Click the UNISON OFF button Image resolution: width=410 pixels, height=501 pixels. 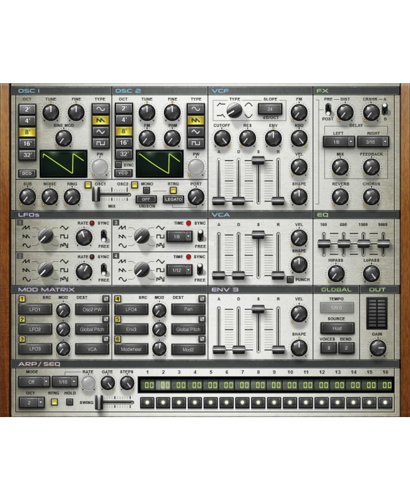click(x=146, y=199)
